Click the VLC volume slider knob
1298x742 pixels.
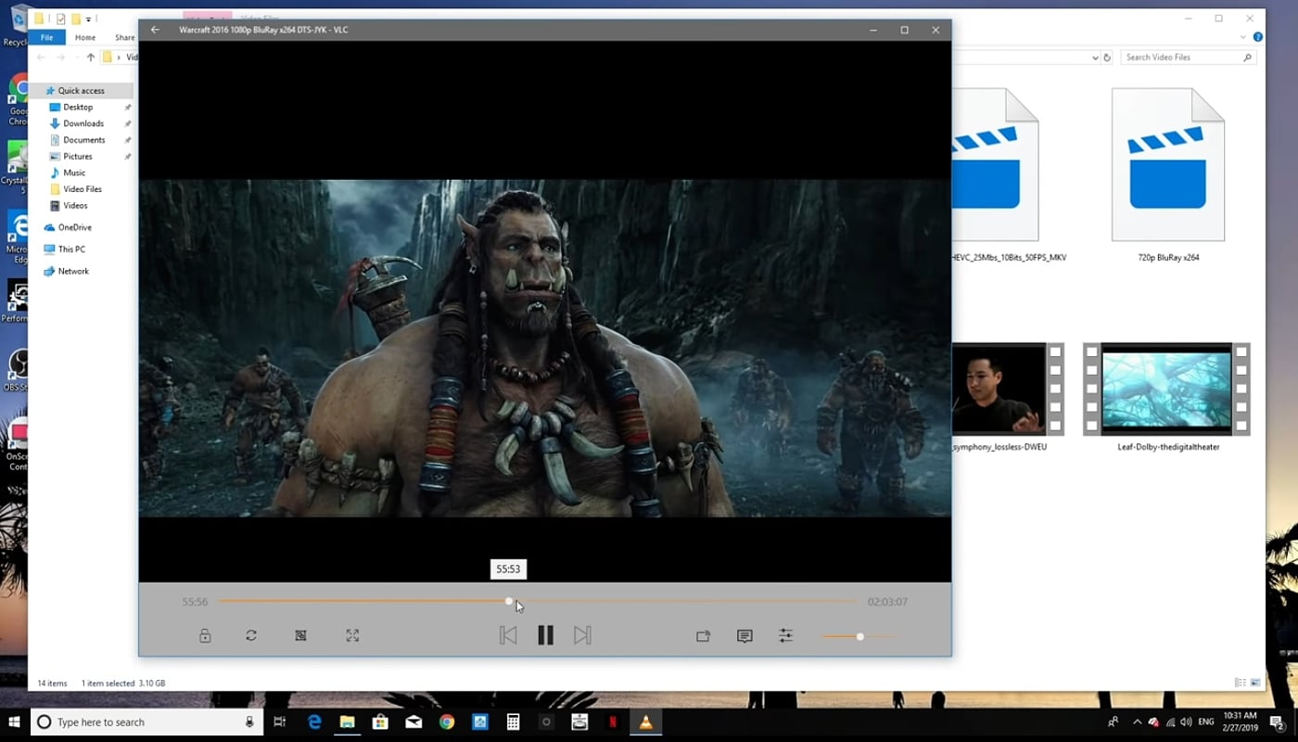click(860, 636)
